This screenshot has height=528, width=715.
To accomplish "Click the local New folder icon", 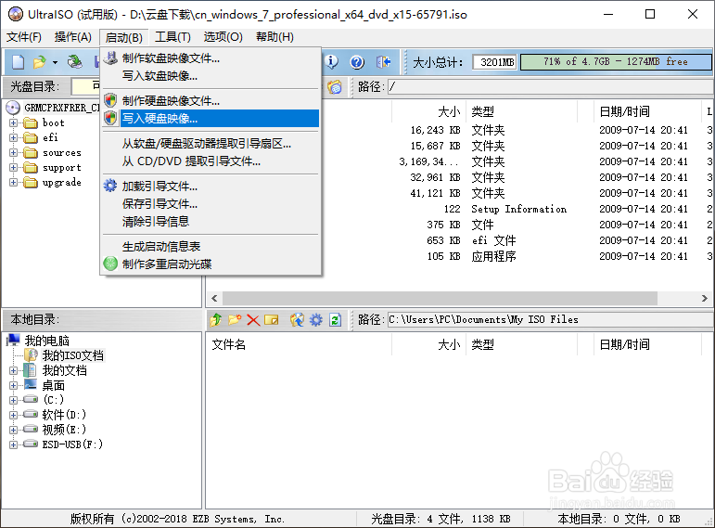I will tap(235, 320).
